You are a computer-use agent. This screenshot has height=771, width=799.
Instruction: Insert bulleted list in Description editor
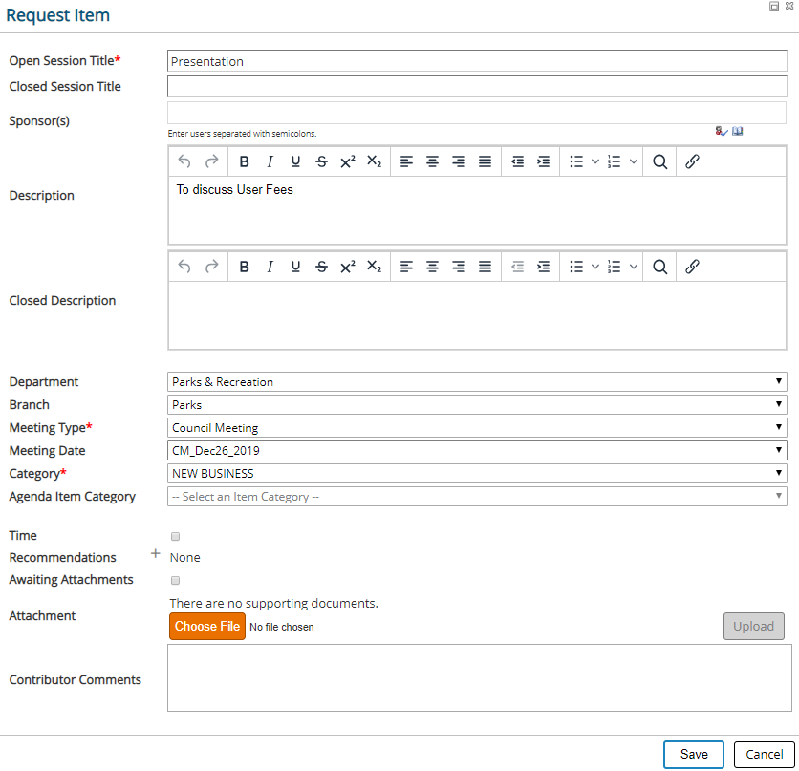[x=576, y=162]
